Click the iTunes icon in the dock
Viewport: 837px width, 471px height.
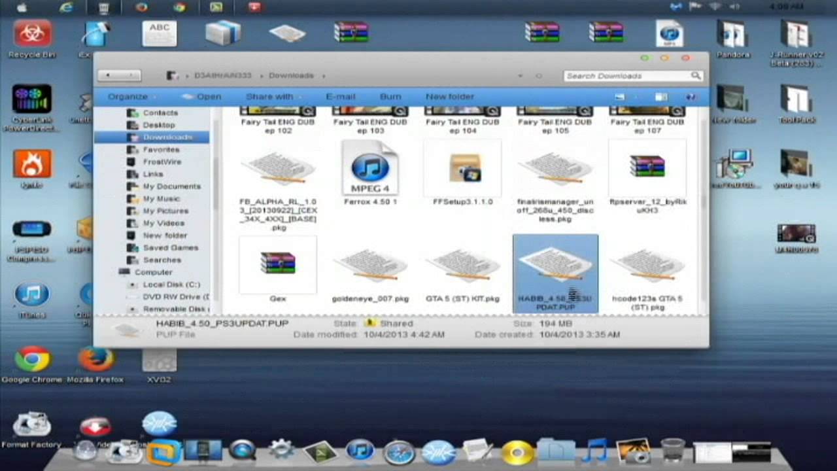point(360,450)
